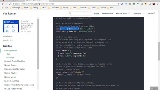The width and height of the screenshot is (160, 90).
Task: Click the green V extension icon
Action: (138, 4)
